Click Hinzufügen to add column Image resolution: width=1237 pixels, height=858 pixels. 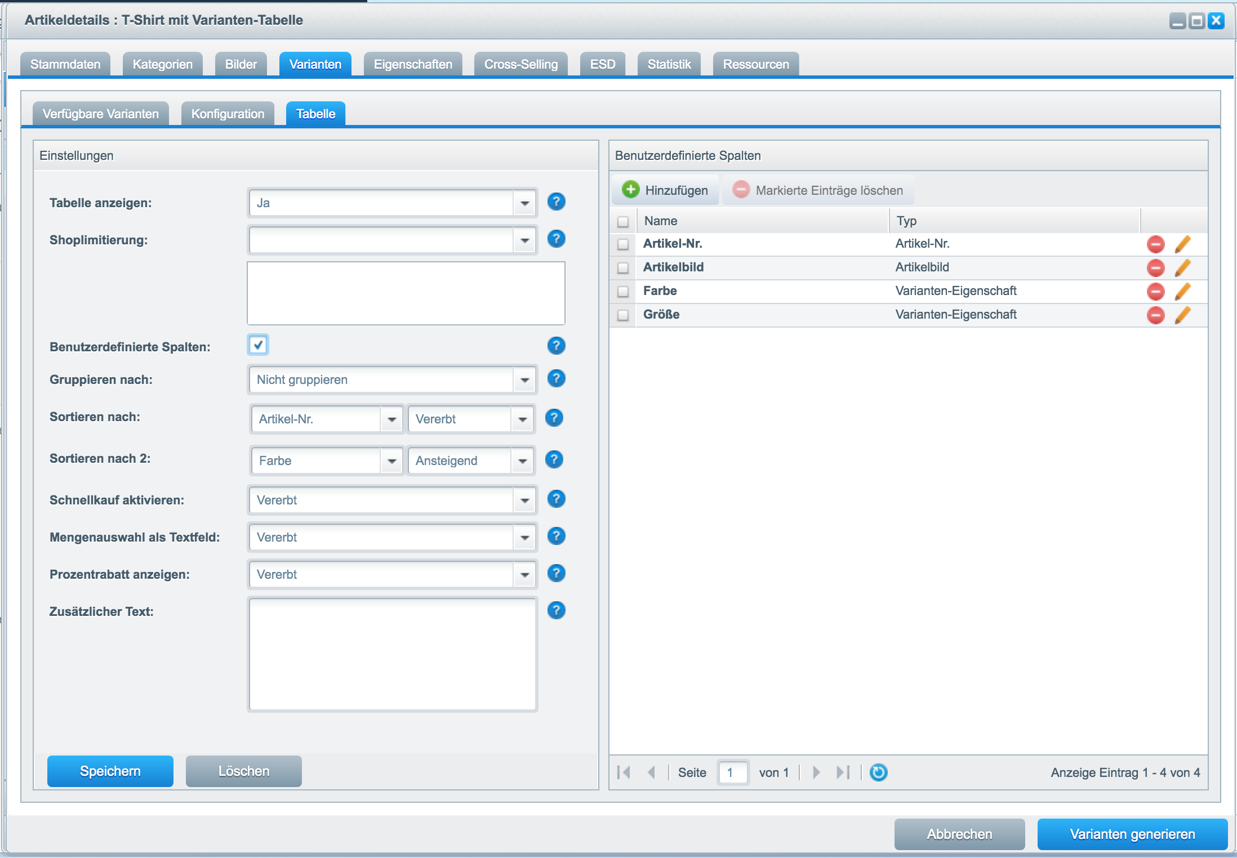665,190
